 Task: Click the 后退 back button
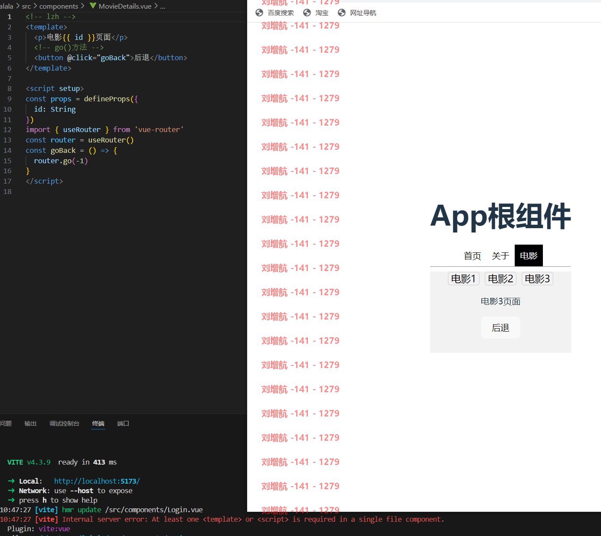(x=500, y=328)
